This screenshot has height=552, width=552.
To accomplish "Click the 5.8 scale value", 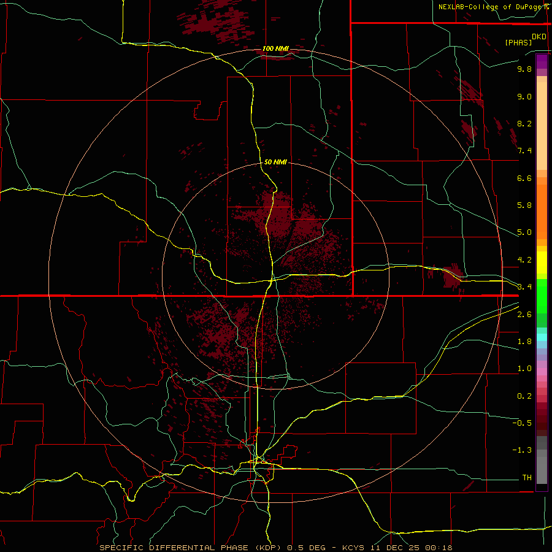I will [x=524, y=205].
